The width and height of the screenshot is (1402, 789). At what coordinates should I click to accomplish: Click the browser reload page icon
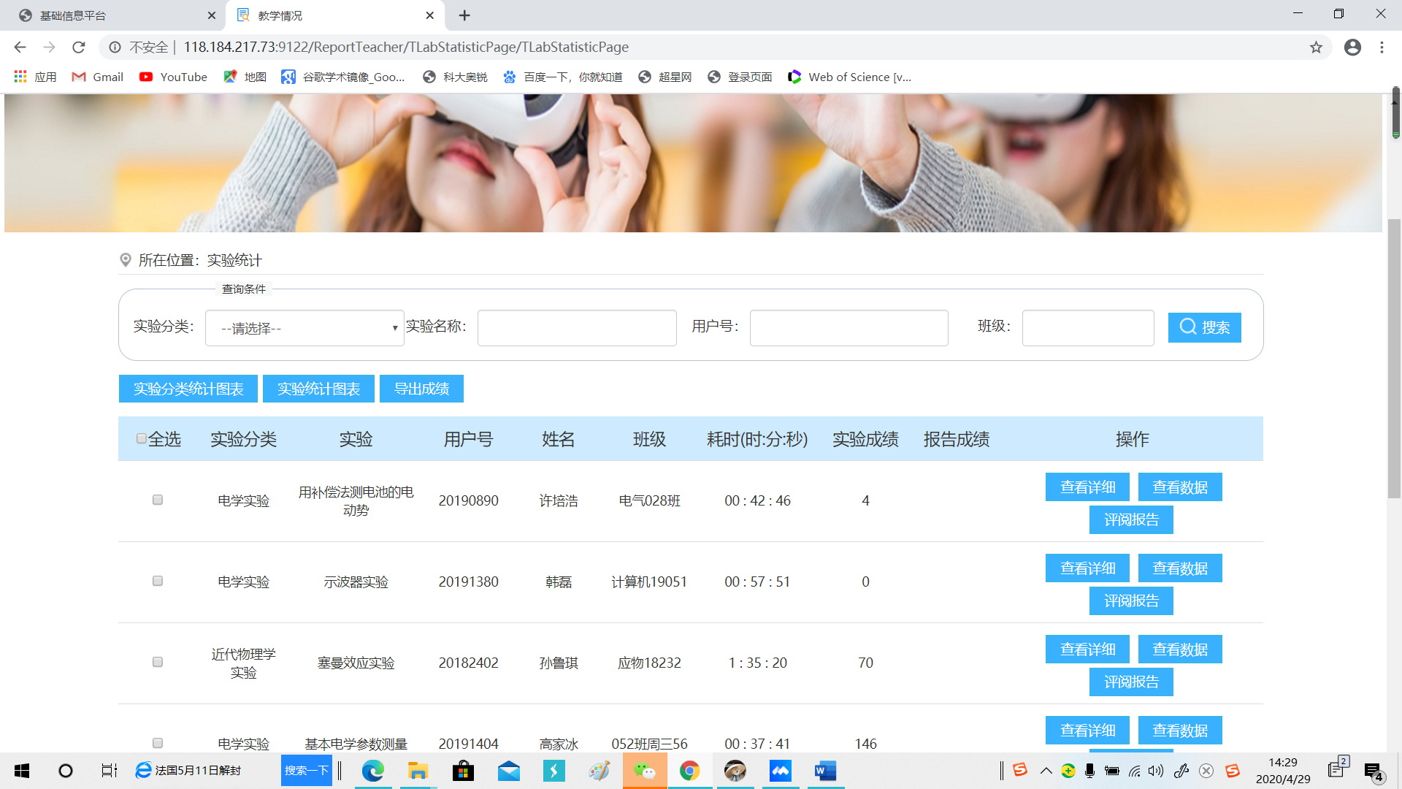point(79,47)
